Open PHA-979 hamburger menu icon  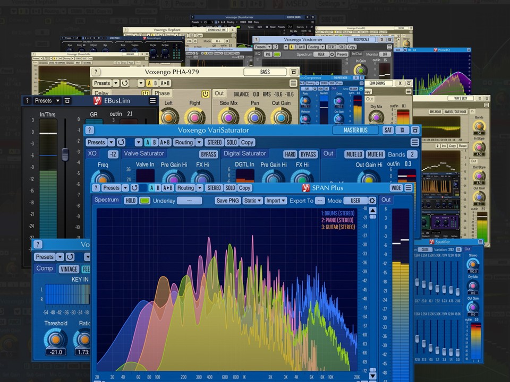click(x=293, y=83)
